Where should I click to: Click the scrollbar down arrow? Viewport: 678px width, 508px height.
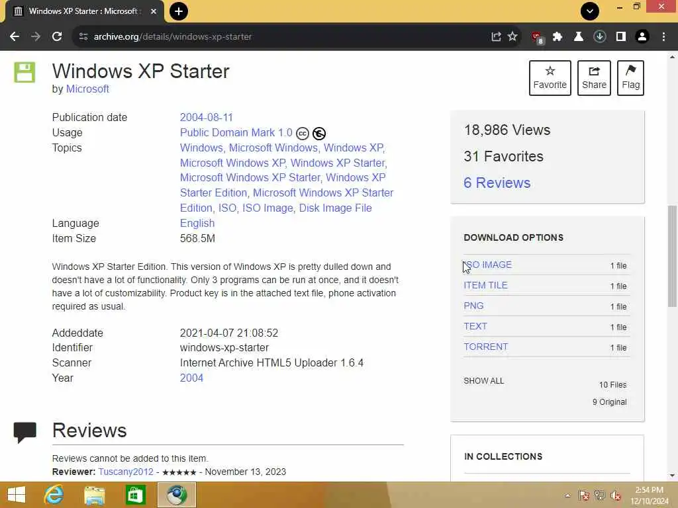[672, 476]
